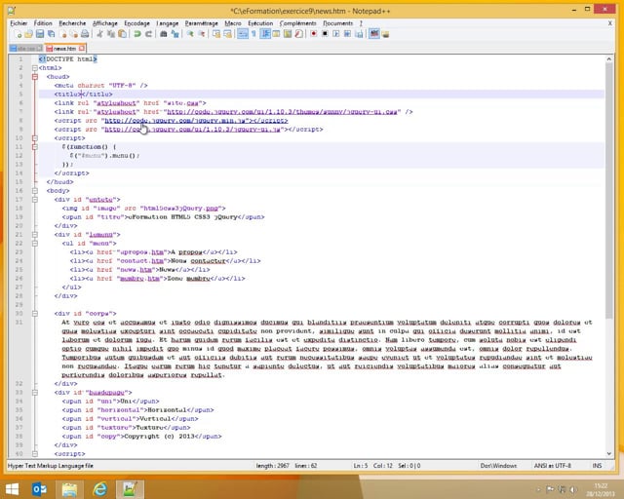Save the current file with Save icon
This screenshot has height=499, width=624.
tap(40, 34)
